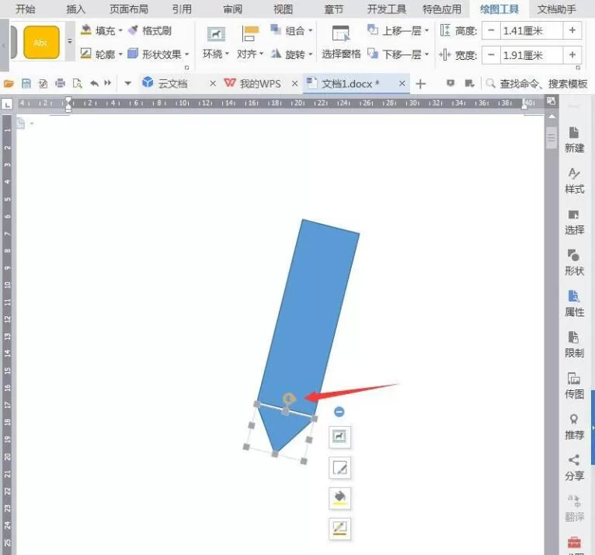The image size is (595, 555).
Task: Click the 宽度 1.91厘米 field
Action: click(531, 55)
